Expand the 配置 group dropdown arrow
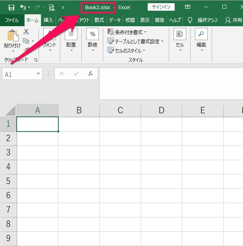 [71, 50]
